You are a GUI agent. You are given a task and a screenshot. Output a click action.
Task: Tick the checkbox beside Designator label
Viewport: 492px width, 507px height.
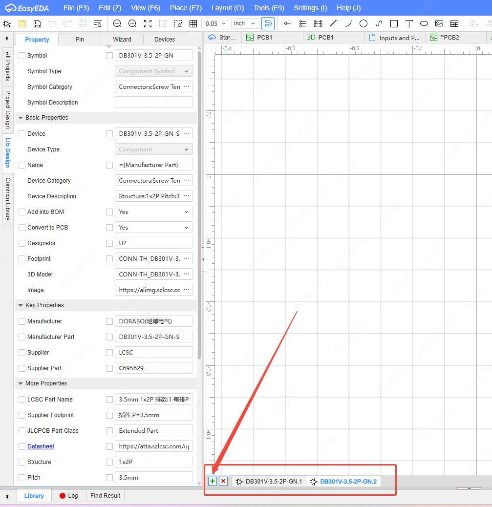tap(22, 243)
